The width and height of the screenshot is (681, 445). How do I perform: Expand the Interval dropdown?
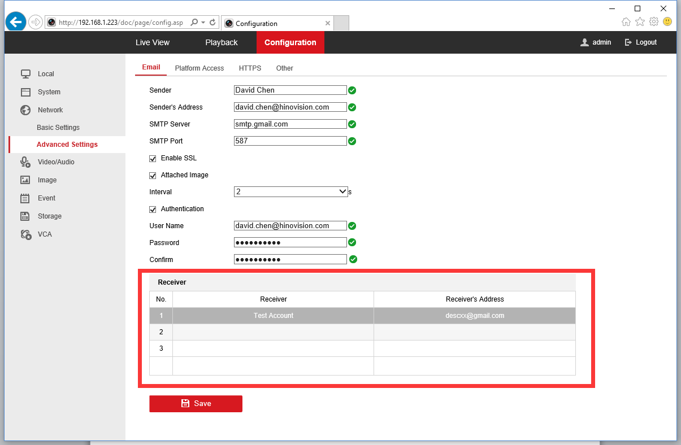(x=290, y=192)
